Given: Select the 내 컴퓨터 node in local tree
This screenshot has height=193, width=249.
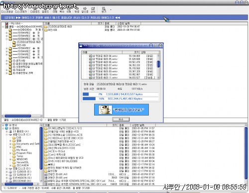Looking at the screenshot, I should click(x=12, y=128).
